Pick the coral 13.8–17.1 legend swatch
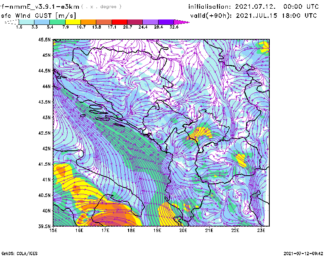Viewport: 332px width, 256px height. pos(104,22)
